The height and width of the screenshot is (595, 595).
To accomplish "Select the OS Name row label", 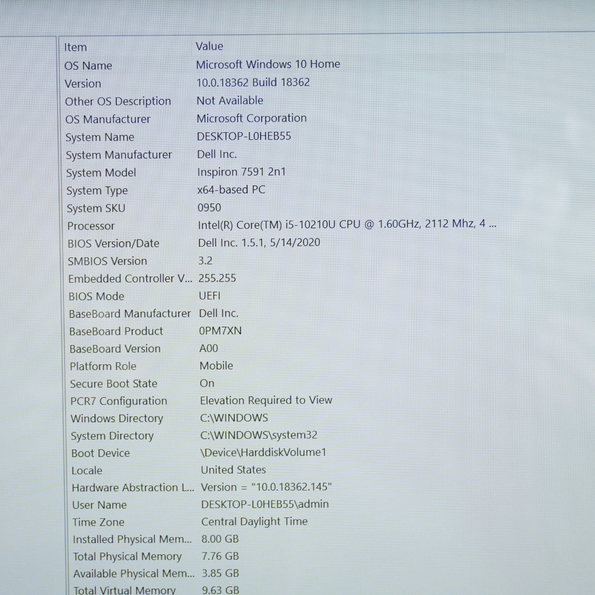I will [88, 65].
